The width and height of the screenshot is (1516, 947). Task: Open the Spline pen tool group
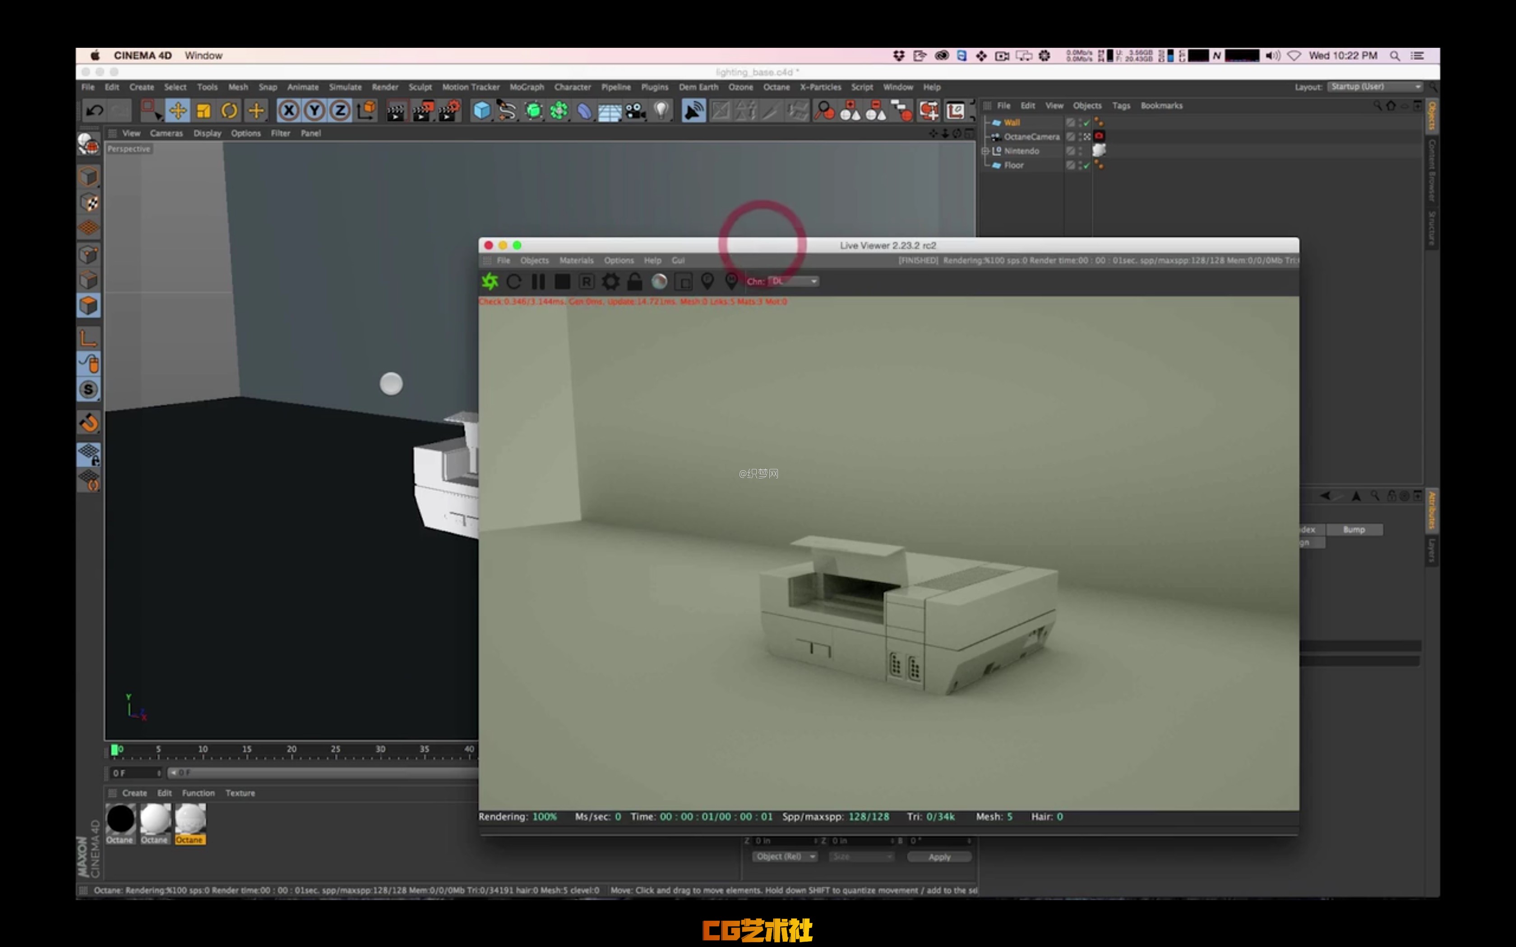click(x=507, y=111)
